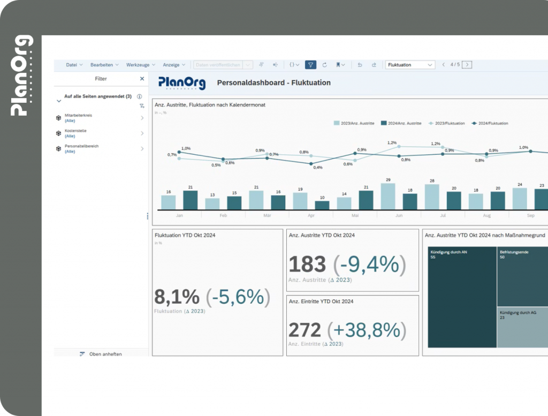Click the add filter funnel icon

[x=141, y=106]
